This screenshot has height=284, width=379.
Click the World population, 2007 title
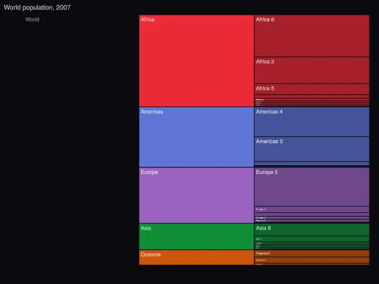(x=37, y=8)
